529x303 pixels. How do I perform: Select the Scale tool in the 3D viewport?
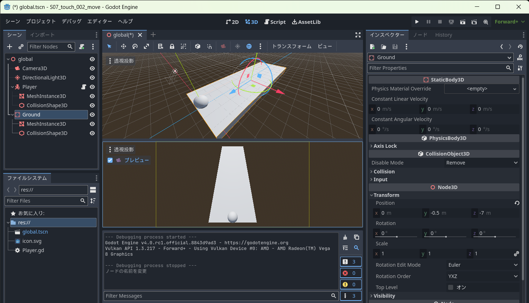click(x=146, y=46)
